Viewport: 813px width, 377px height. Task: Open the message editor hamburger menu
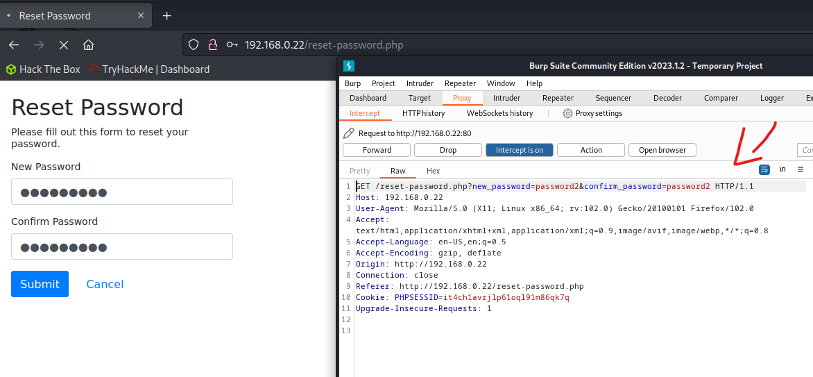pos(801,169)
